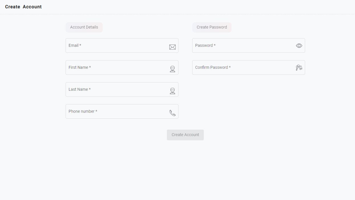The width and height of the screenshot is (355, 200).
Task: Show password using the eye icon
Action: click(x=299, y=46)
